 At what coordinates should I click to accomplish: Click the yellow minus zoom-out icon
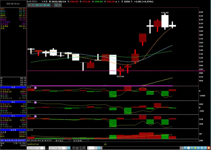(192, 148)
